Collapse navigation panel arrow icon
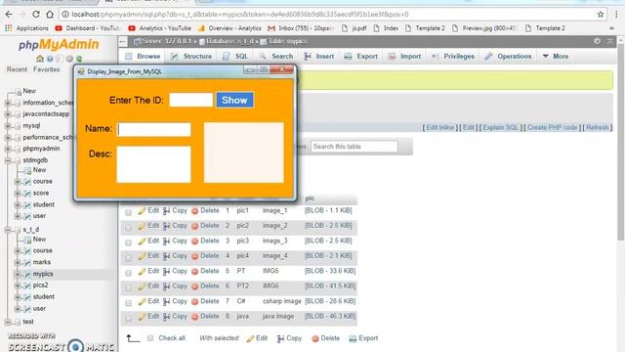Image resolution: width=625 pixels, height=352 pixels. point(123,41)
